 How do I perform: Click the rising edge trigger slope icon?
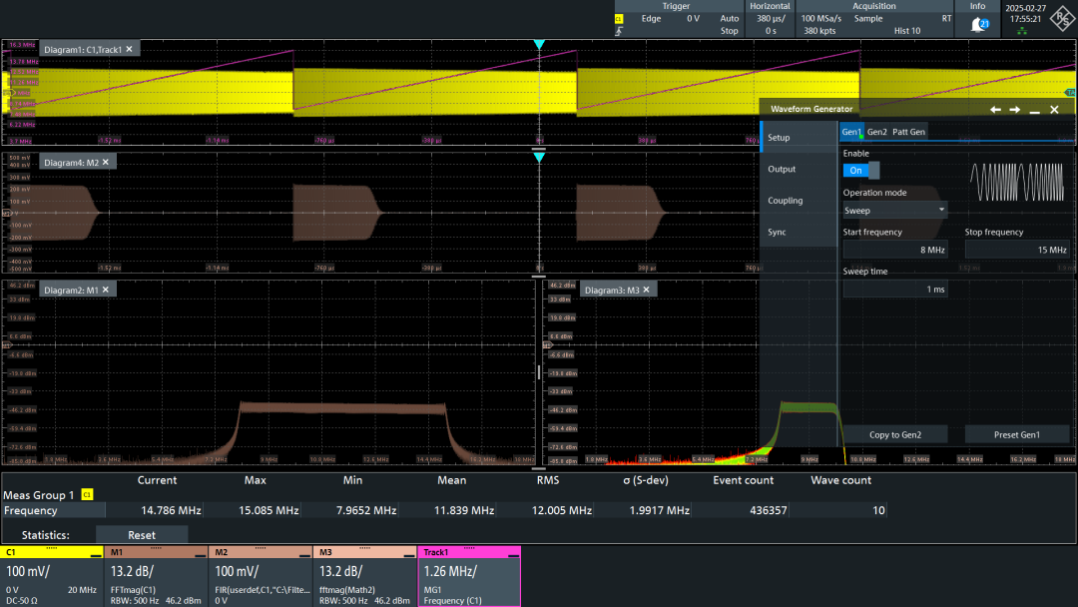(619, 31)
